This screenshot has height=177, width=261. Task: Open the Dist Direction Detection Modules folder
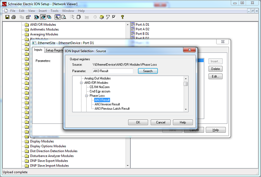(x=51, y=151)
